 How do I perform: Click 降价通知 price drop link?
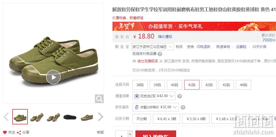tap(165, 37)
